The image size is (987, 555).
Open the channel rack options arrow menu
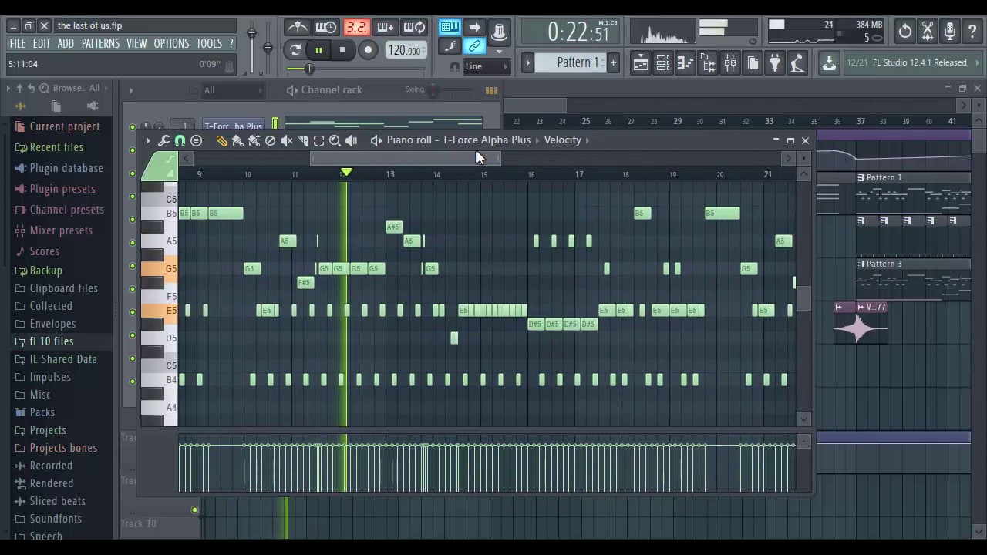click(130, 90)
